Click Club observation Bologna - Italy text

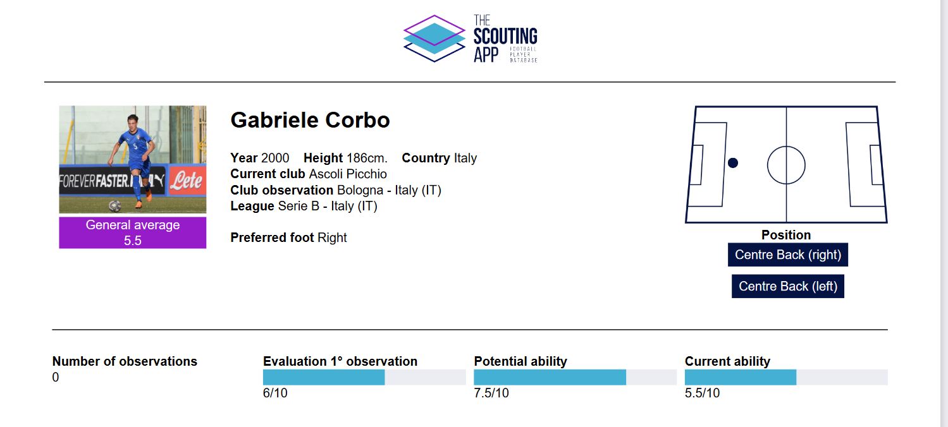tap(336, 190)
